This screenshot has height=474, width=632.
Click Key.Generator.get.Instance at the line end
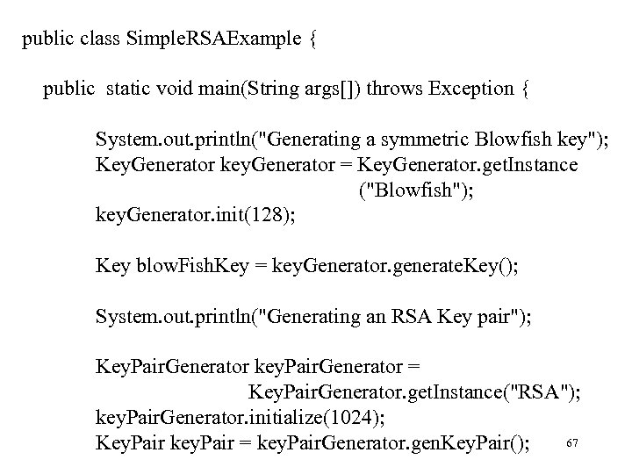tap(472, 164)
